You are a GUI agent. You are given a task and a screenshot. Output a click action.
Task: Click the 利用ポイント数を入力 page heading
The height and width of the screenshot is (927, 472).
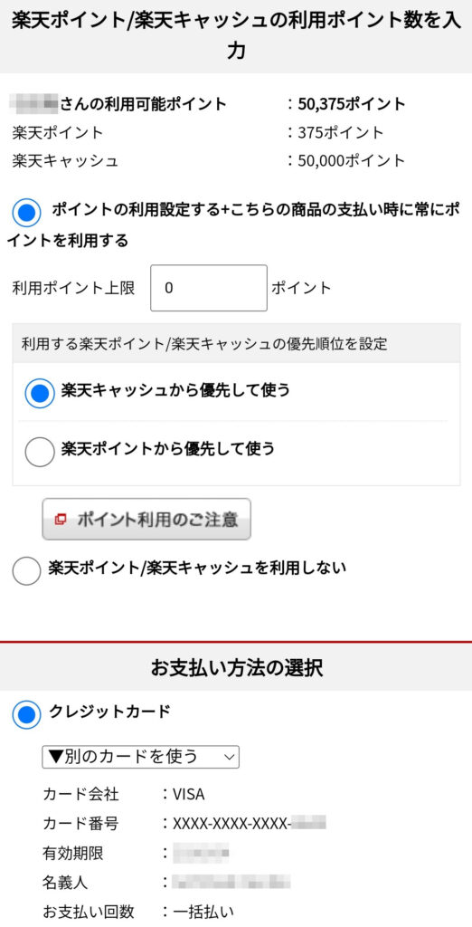236,35
